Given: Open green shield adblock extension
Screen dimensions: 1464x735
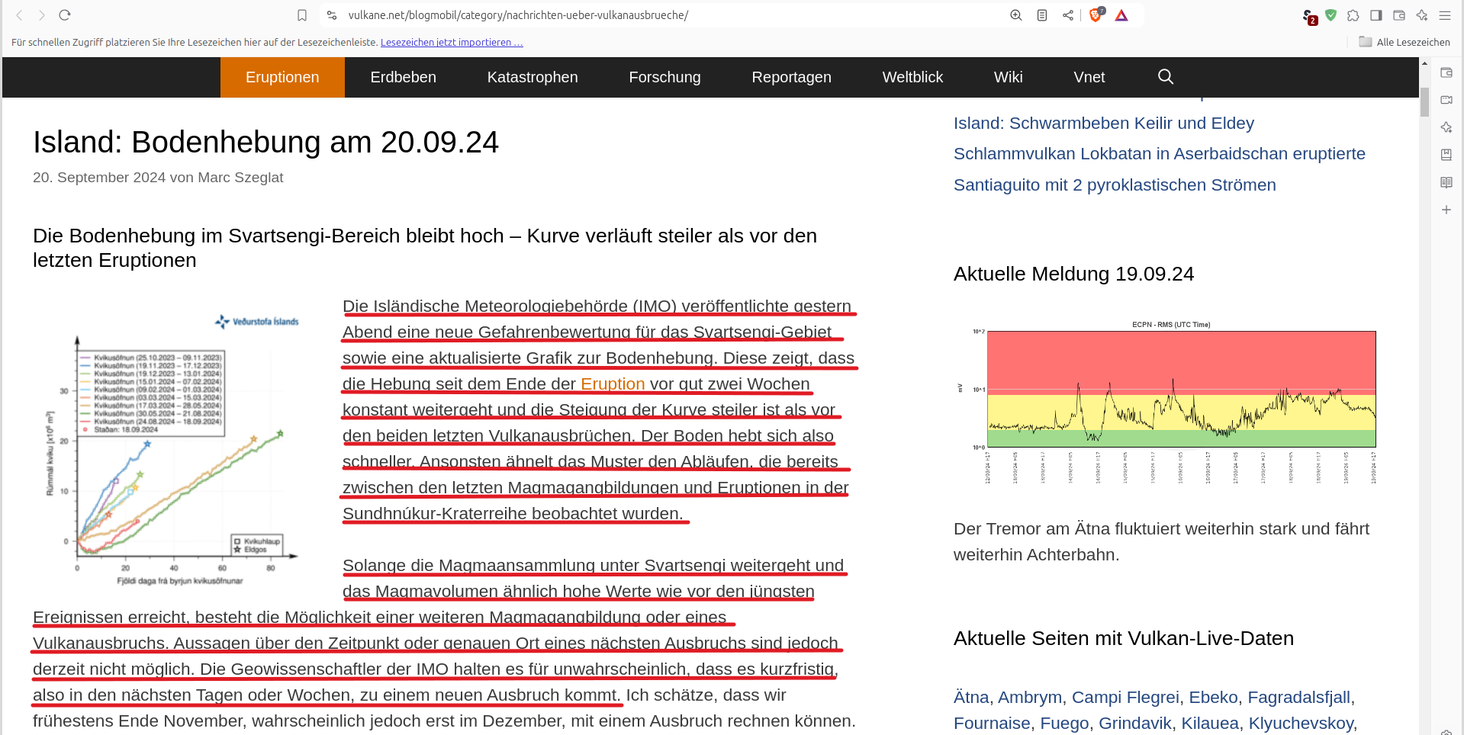Looking at the screenshot, I should click(1331, 15).
